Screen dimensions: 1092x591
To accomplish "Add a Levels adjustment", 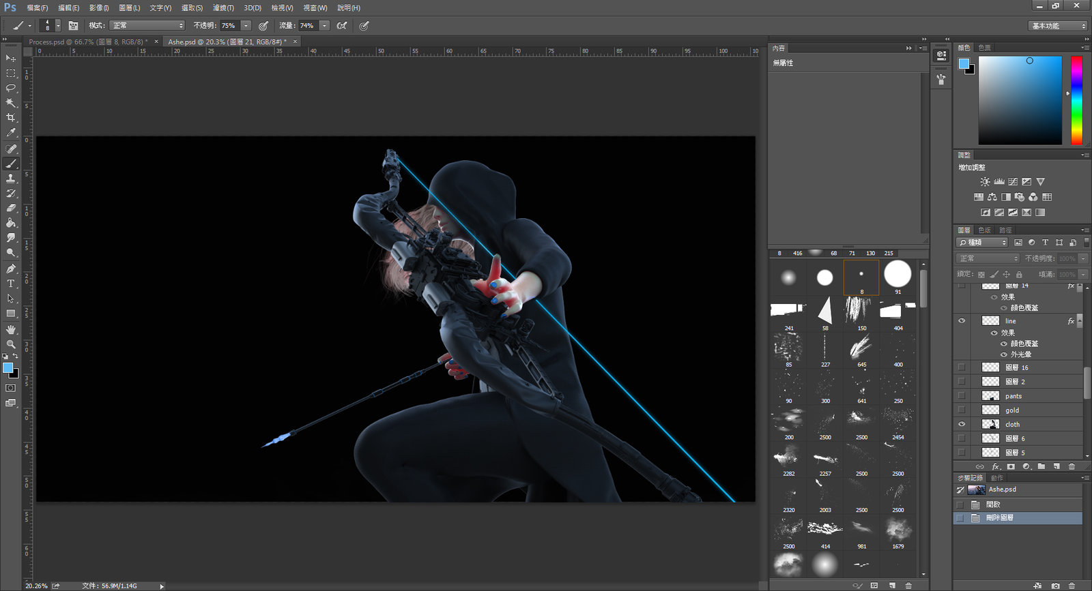I will click(x=999, y=182).
